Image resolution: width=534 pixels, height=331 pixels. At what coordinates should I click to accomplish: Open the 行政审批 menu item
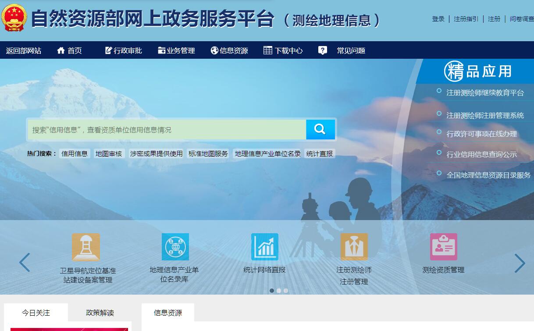tap(124, 50)
